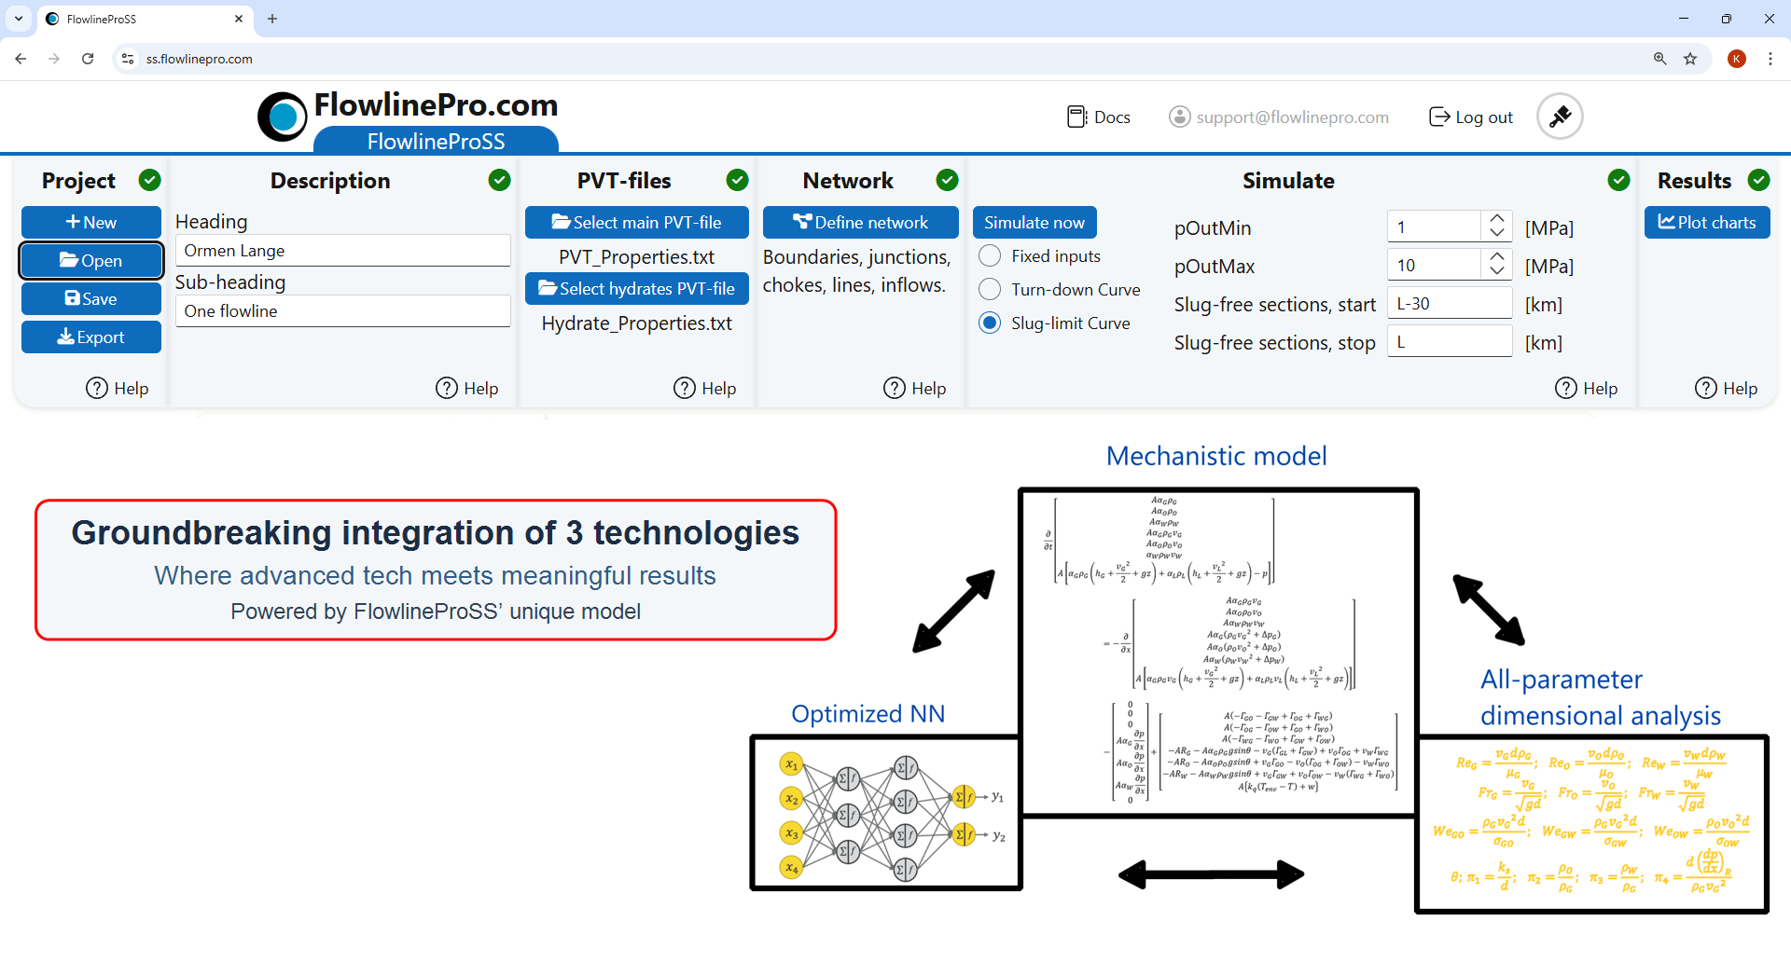1791x962 pixels.
Task: Decrement pOutMax with the down arrow
Action: (1497, 272)
